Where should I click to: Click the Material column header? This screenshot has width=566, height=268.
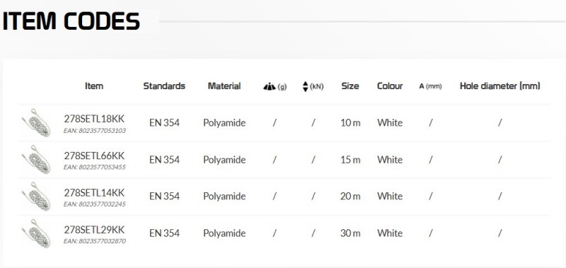pyautogui.click(x=224, y=86)
